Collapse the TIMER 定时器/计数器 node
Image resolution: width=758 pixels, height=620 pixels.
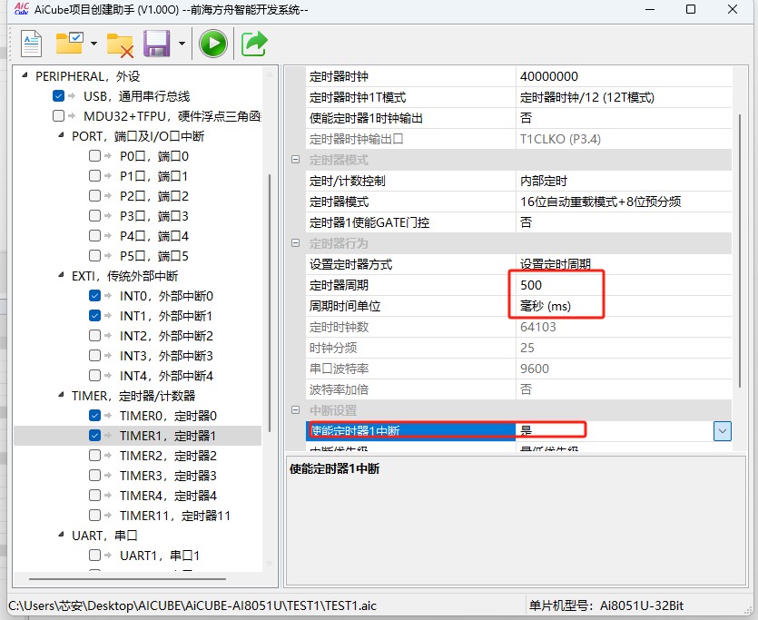[x=61, y=395]
